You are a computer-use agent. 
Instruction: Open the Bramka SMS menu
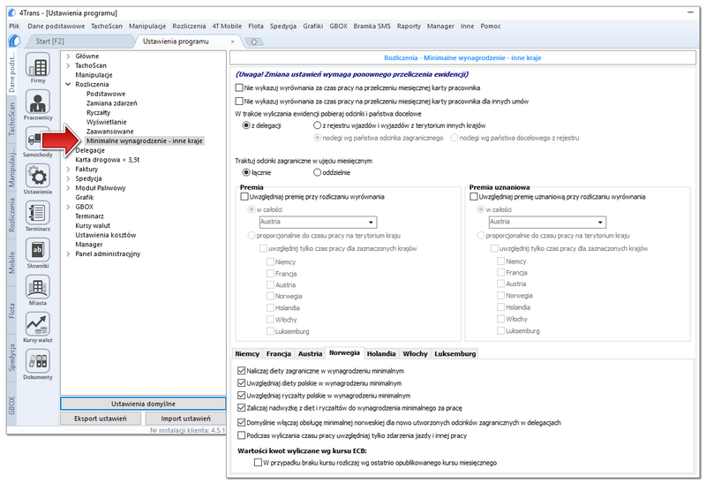[x=372, y=26]
